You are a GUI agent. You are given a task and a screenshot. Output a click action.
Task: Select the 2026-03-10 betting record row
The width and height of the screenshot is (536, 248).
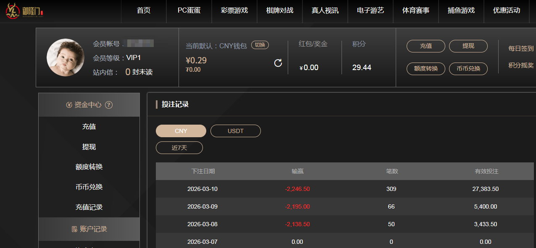pos(344,189)
